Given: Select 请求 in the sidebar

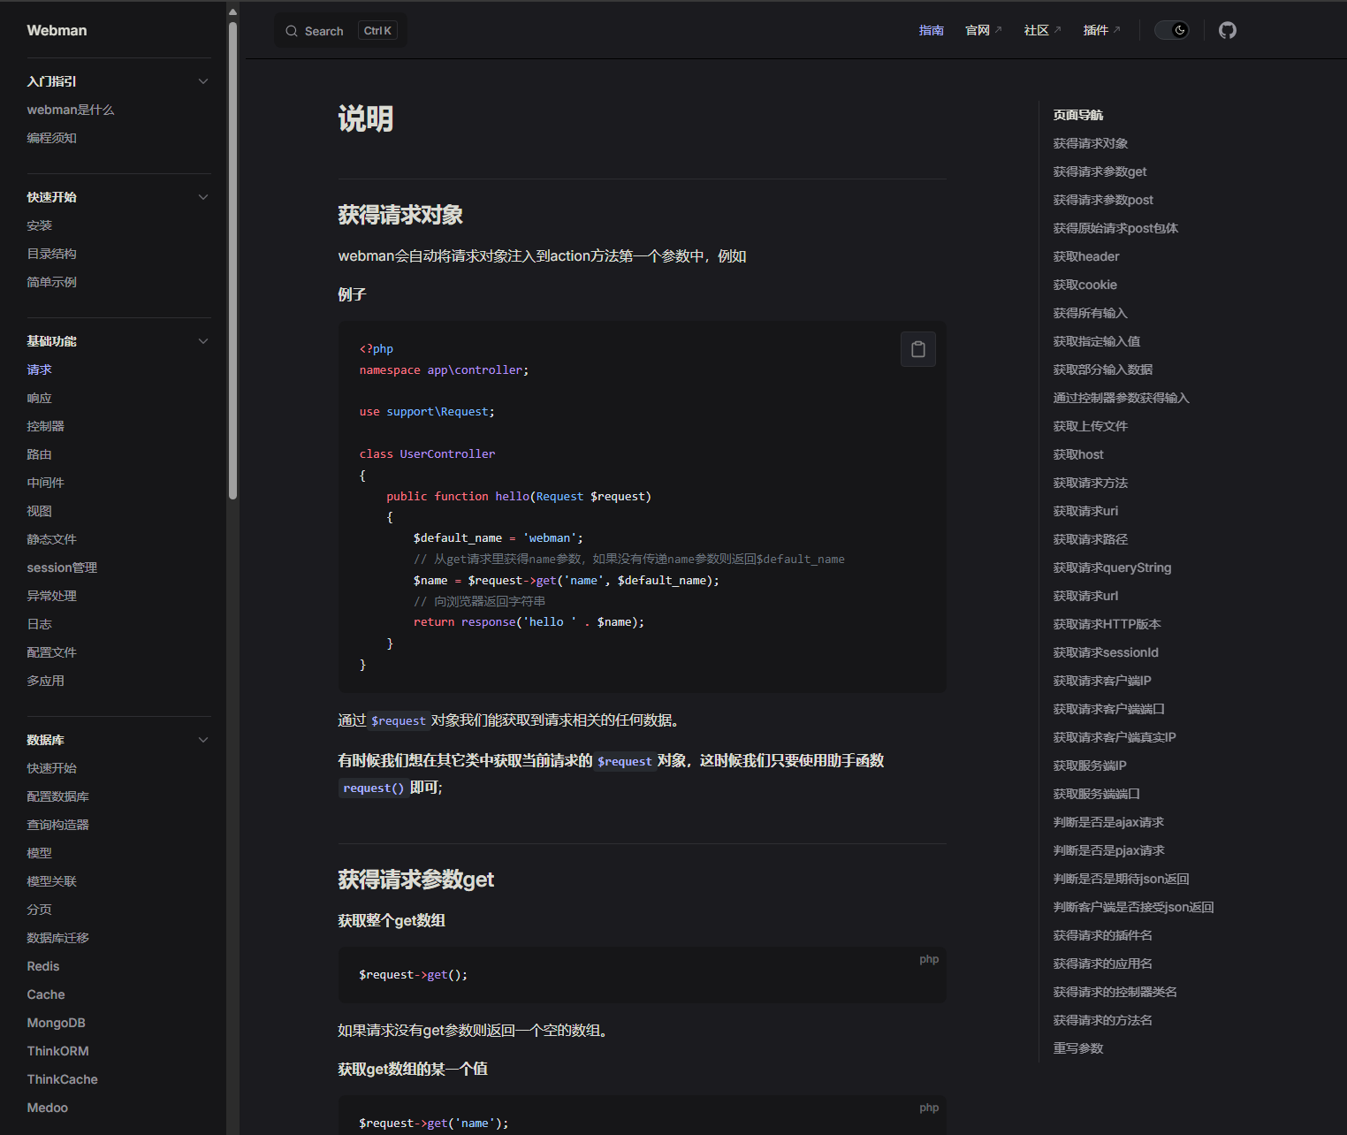Looking at the screenshot, I should click(39, 369).
